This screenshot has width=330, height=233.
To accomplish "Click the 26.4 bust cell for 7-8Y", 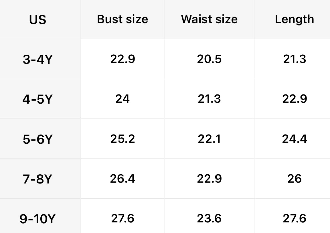I will tap(122, 179).
